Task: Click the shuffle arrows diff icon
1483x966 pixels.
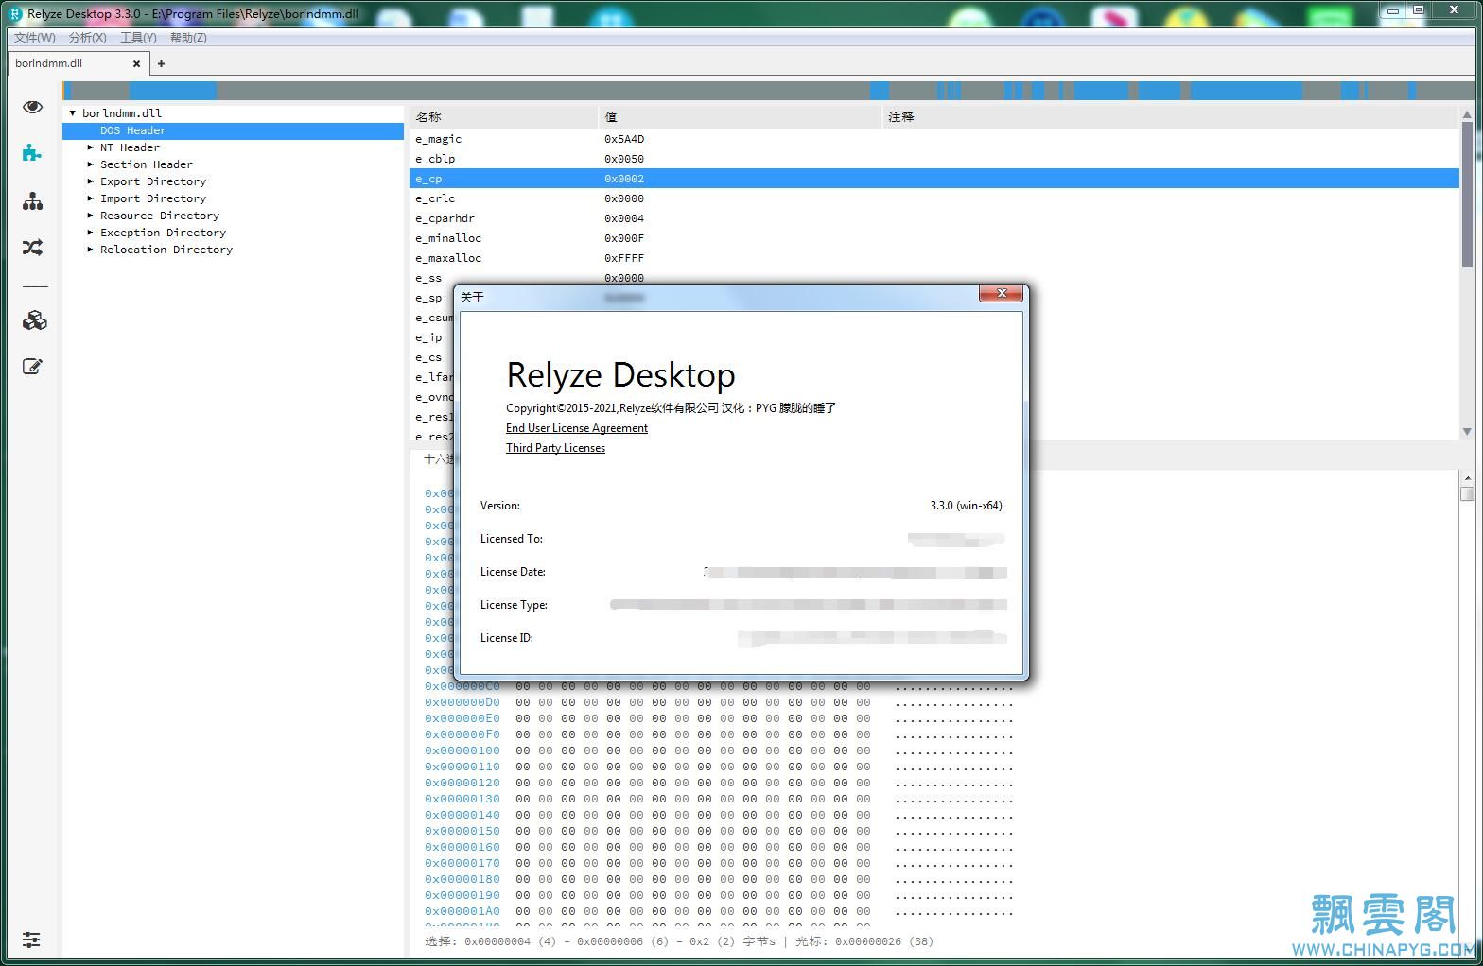Action: click(x=33, y=248)
